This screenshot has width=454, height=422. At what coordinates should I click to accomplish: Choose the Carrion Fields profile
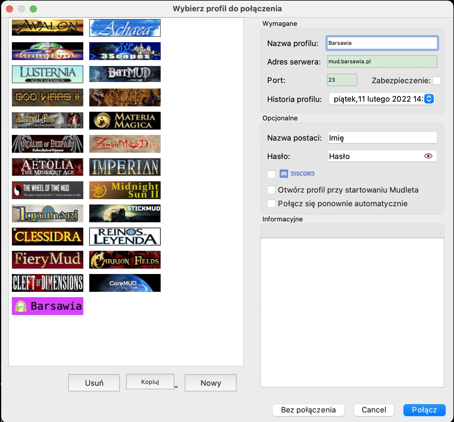tap(125, 259)
